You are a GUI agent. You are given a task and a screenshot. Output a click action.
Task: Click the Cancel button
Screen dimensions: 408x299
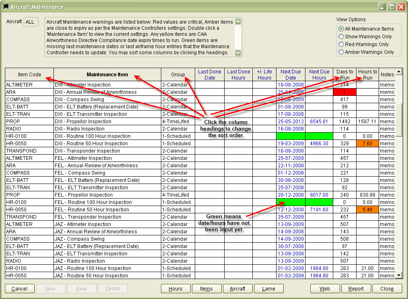(20, 289)
